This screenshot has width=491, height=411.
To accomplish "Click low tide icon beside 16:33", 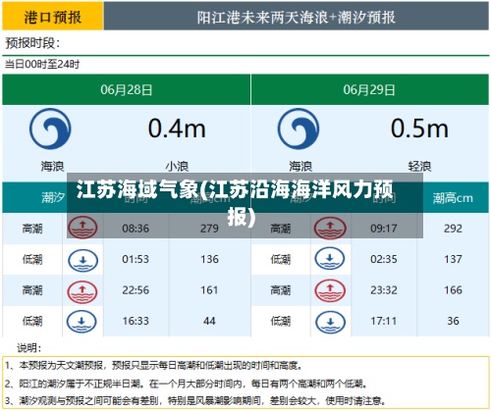I will click(82, 322).
